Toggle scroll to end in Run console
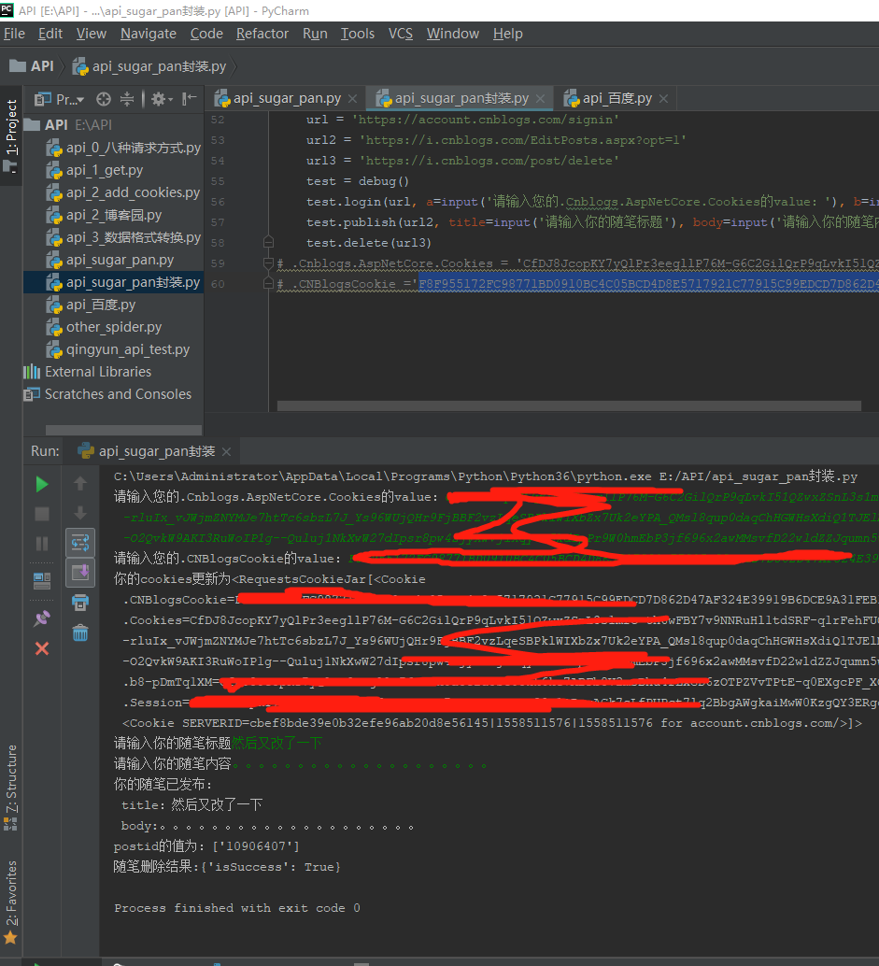This screenshot has width=879, height=966. coord(80,572)
